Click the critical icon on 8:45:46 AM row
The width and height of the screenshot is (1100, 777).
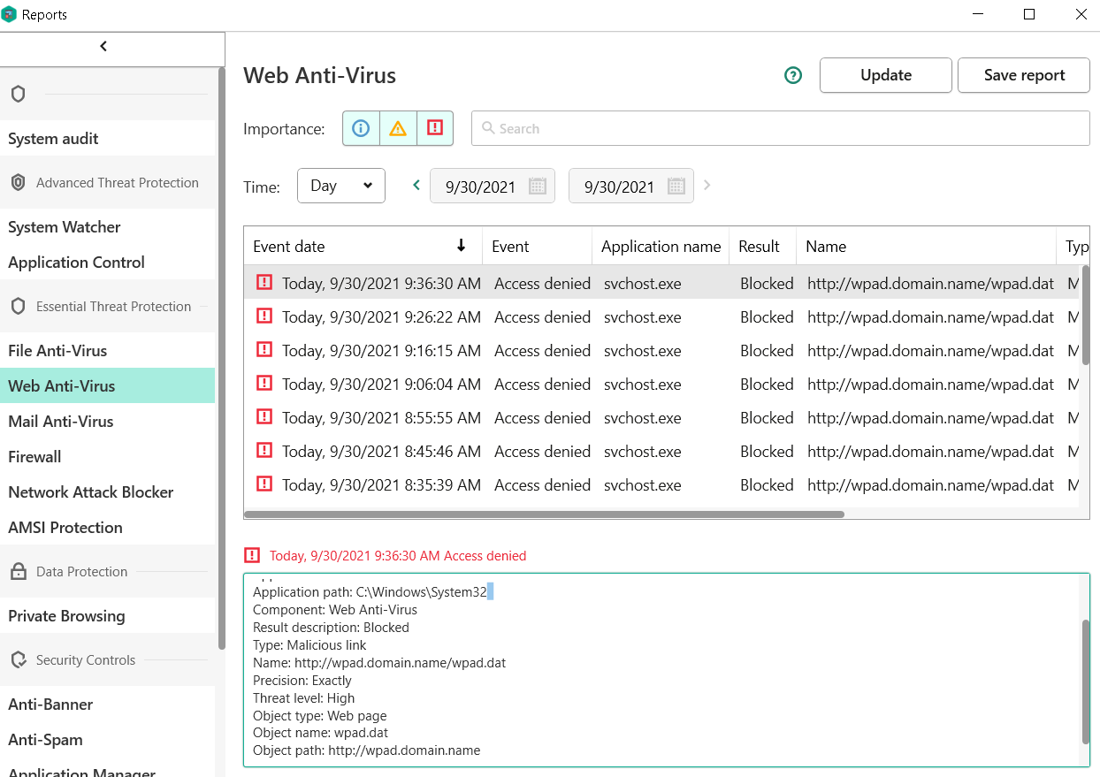(264, 450)
